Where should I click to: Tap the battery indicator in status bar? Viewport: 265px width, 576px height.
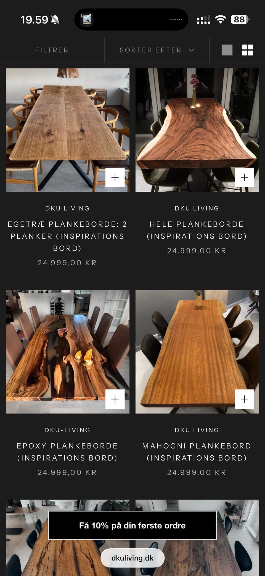(x=240, y=19)
